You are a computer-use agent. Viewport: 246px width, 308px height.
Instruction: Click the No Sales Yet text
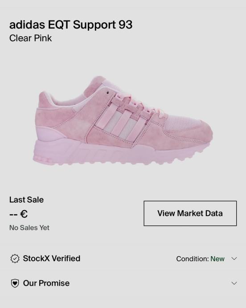click(29, 228)
